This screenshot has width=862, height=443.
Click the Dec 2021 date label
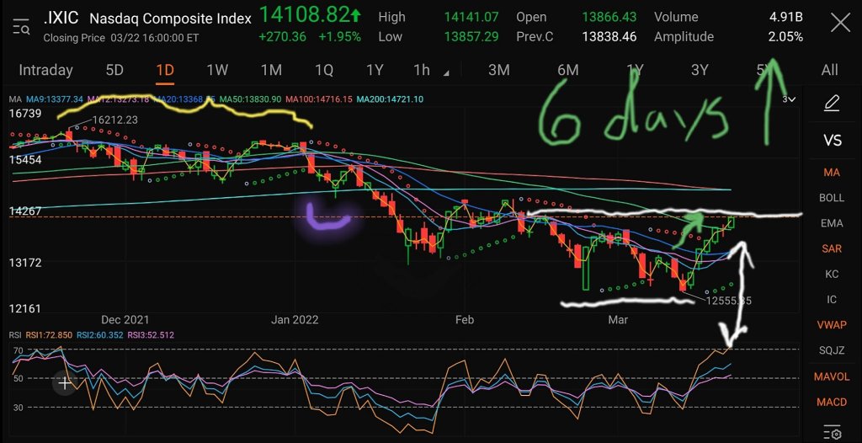(125, 320)
